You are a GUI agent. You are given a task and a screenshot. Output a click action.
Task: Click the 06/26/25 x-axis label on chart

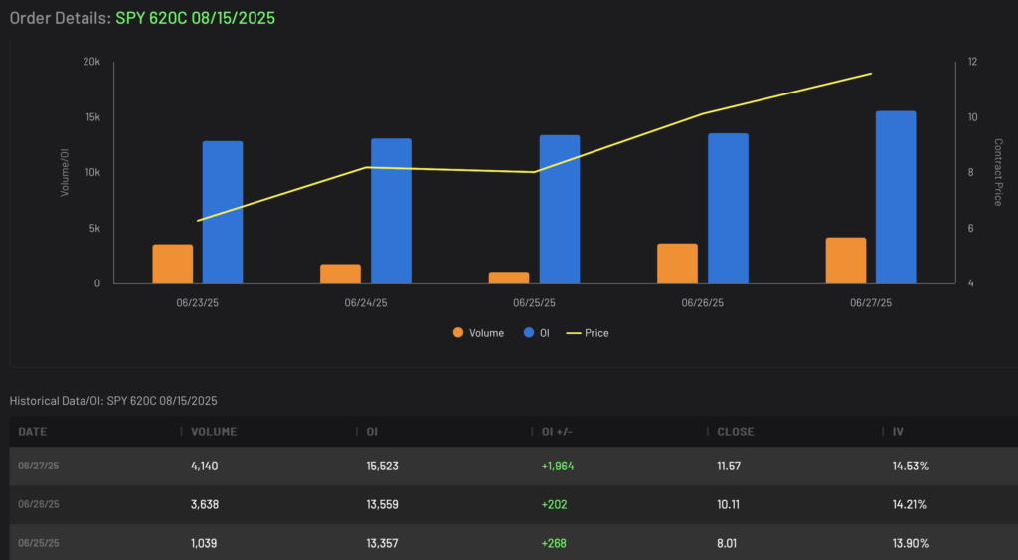point(703,302)
